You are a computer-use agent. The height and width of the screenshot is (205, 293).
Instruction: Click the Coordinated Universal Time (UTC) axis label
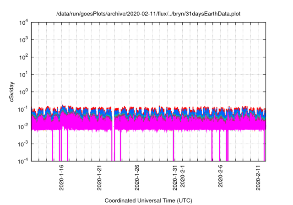click(x=148, y=200)
